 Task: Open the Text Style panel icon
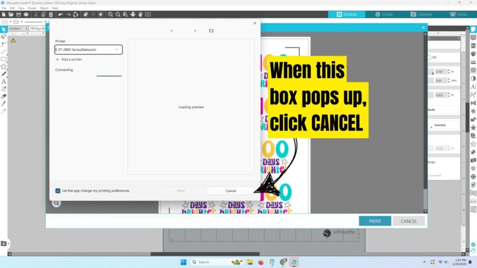473,87
